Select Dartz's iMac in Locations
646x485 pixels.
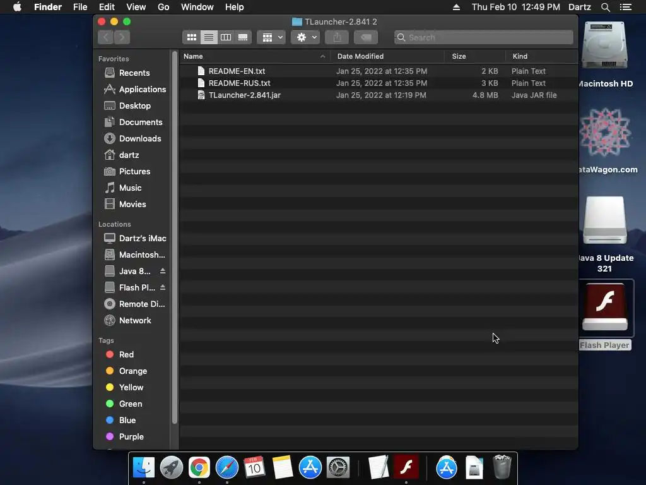point(134,238)
